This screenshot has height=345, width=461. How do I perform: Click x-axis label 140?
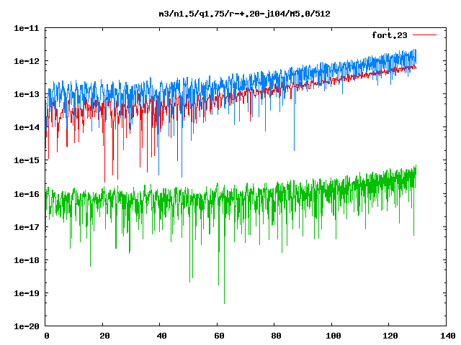click(448, 336)
